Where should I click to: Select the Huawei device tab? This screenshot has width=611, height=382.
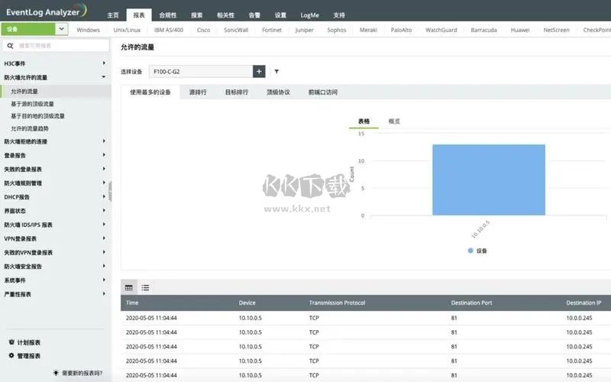(520, 30)
